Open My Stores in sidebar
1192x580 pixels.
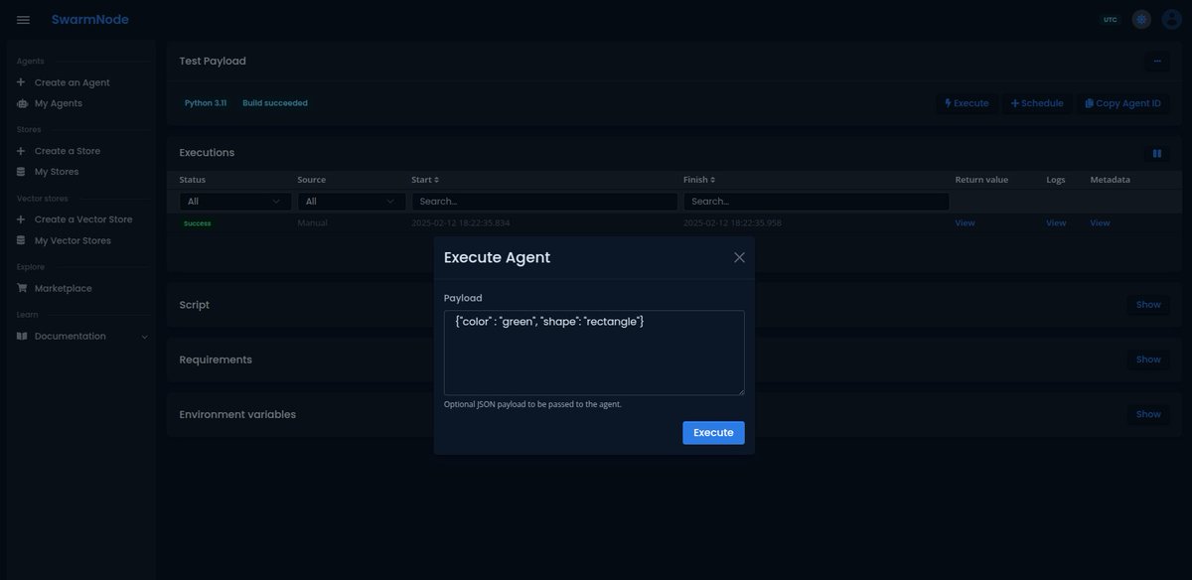tap(57, 172)
